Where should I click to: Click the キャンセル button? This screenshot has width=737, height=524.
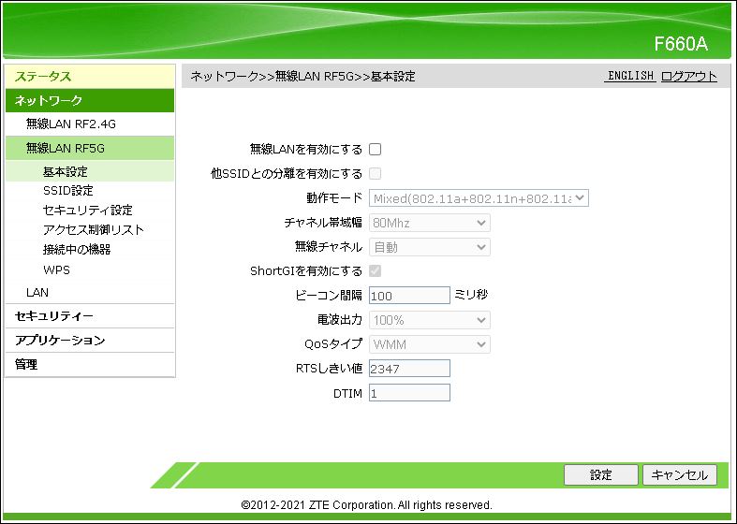click(x=680, y=475)
